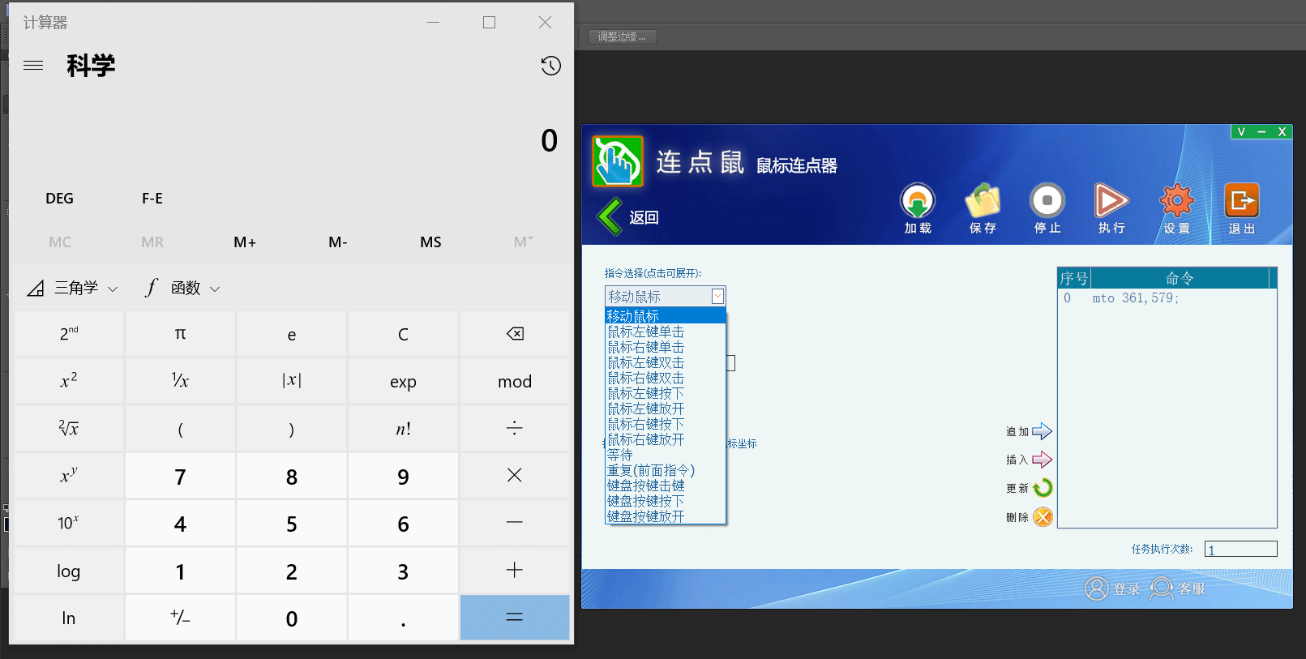Open the calculator history panel
The width and height of the screenshot is (1306, 659).
(550, 66)
